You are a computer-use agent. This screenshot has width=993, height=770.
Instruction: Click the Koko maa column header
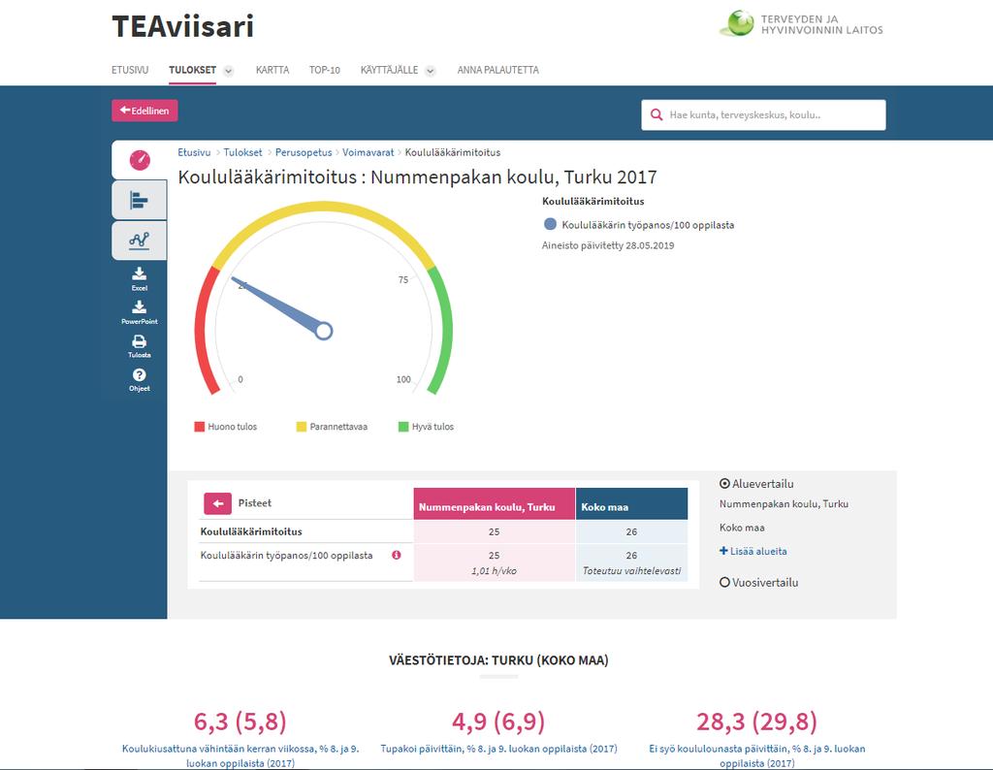point(632,503)
